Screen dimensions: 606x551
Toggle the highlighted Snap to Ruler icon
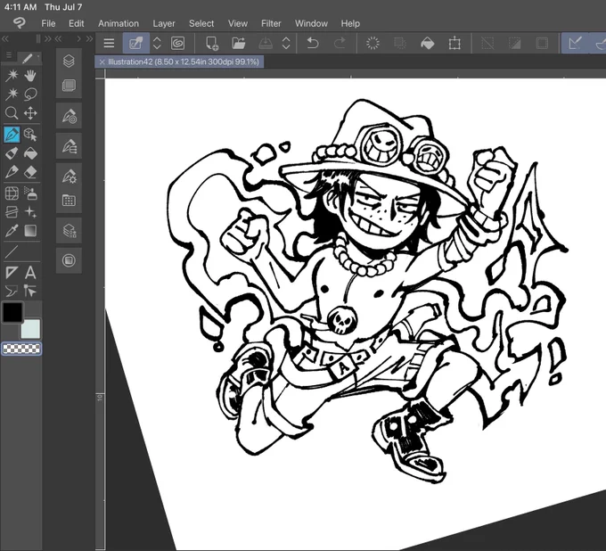pyautogui.click(x=575, y=43)
